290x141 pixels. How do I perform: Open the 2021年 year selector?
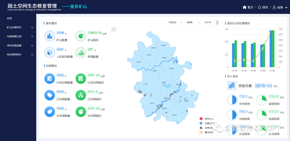point(211,23)
